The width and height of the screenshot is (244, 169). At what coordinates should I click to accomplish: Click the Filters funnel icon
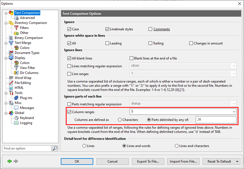pyautogui.click(x=16, y=28)
